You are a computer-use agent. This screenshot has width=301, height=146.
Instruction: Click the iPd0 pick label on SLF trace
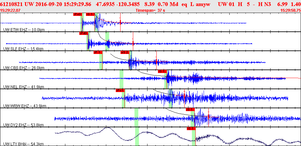[83, 33]
